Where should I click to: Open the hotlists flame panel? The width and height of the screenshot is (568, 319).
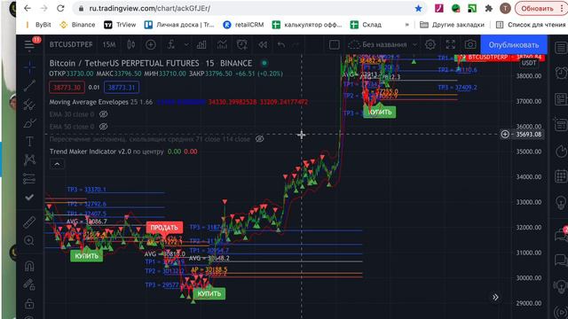click(x=561, y=151)
